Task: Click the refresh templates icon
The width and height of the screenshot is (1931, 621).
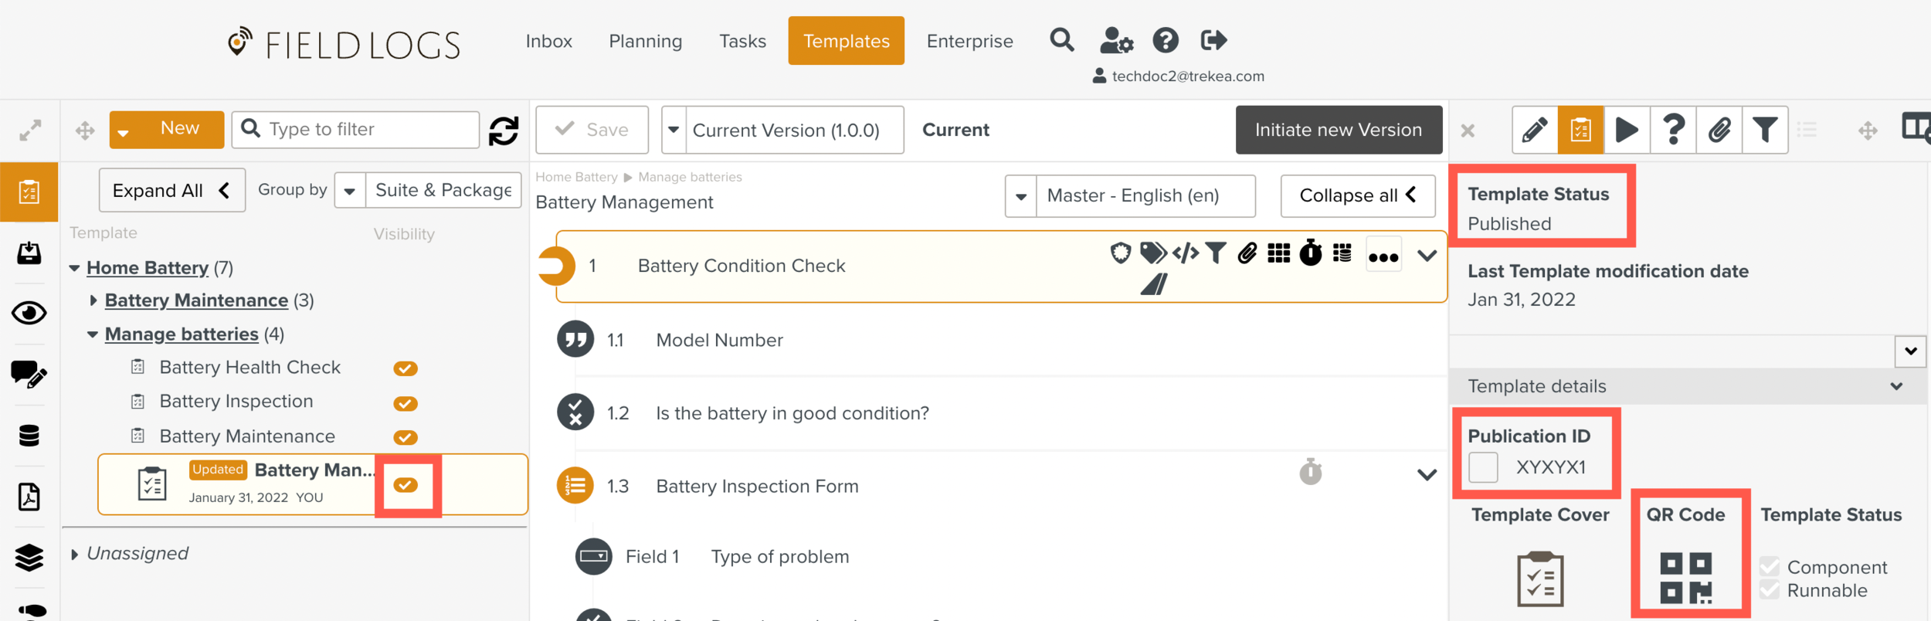Action: 504,131
